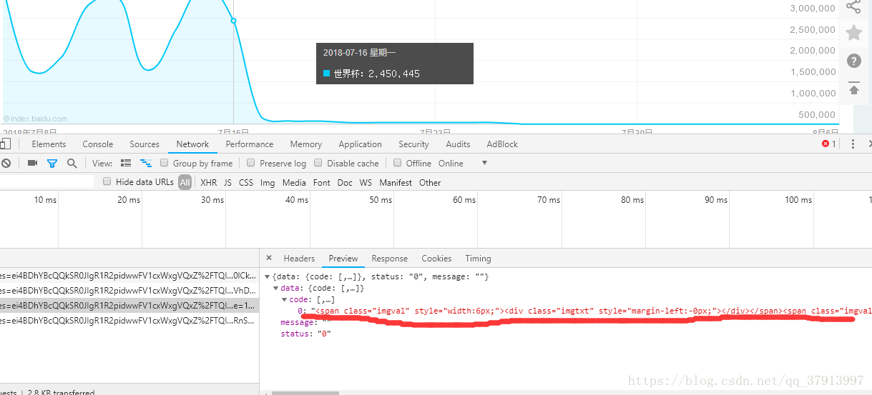The image size is (872, 395).
Task: Open the Sources tab
Action: pyautogui.click(x=144, y=144)
